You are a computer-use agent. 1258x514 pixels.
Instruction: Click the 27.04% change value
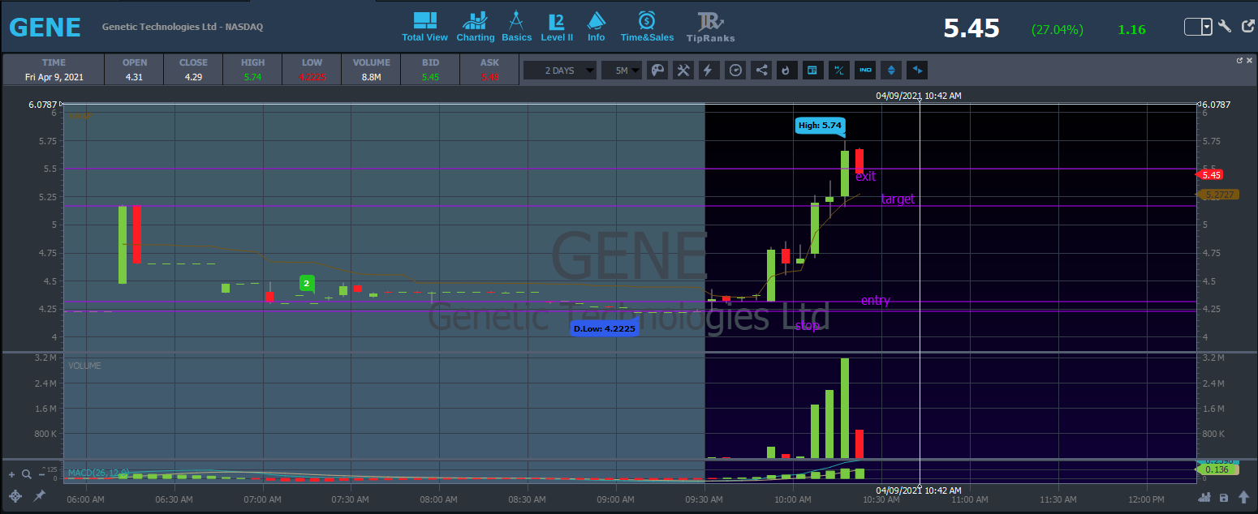point(1057,29)
